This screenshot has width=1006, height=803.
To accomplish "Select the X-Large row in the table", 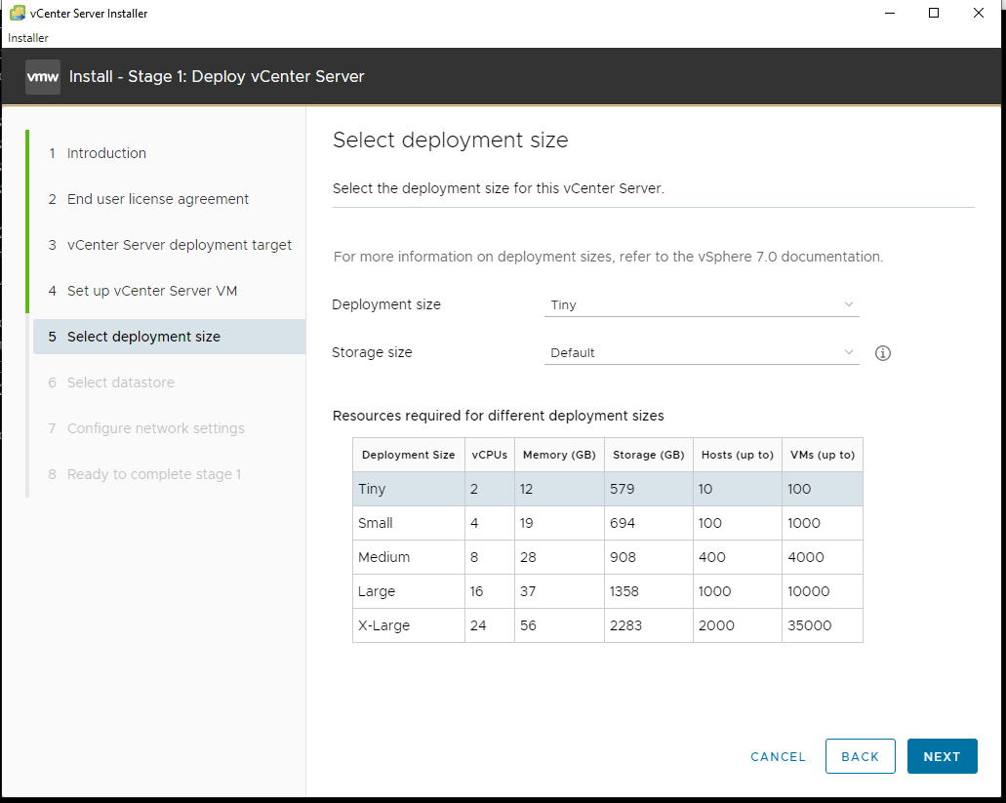I will click(x=608, y=625).
